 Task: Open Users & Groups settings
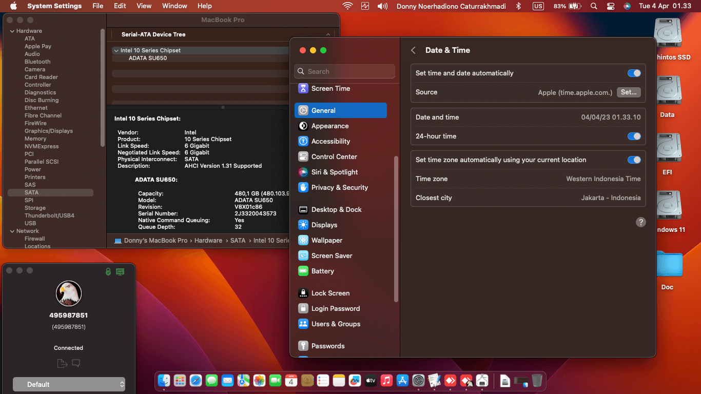pyautogui.click(x=341, y=324)
